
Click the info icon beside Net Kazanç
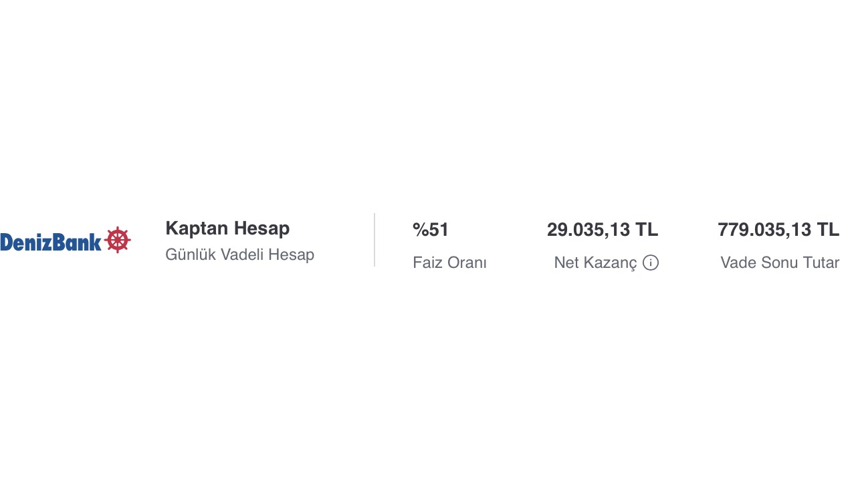pos(651,263)
